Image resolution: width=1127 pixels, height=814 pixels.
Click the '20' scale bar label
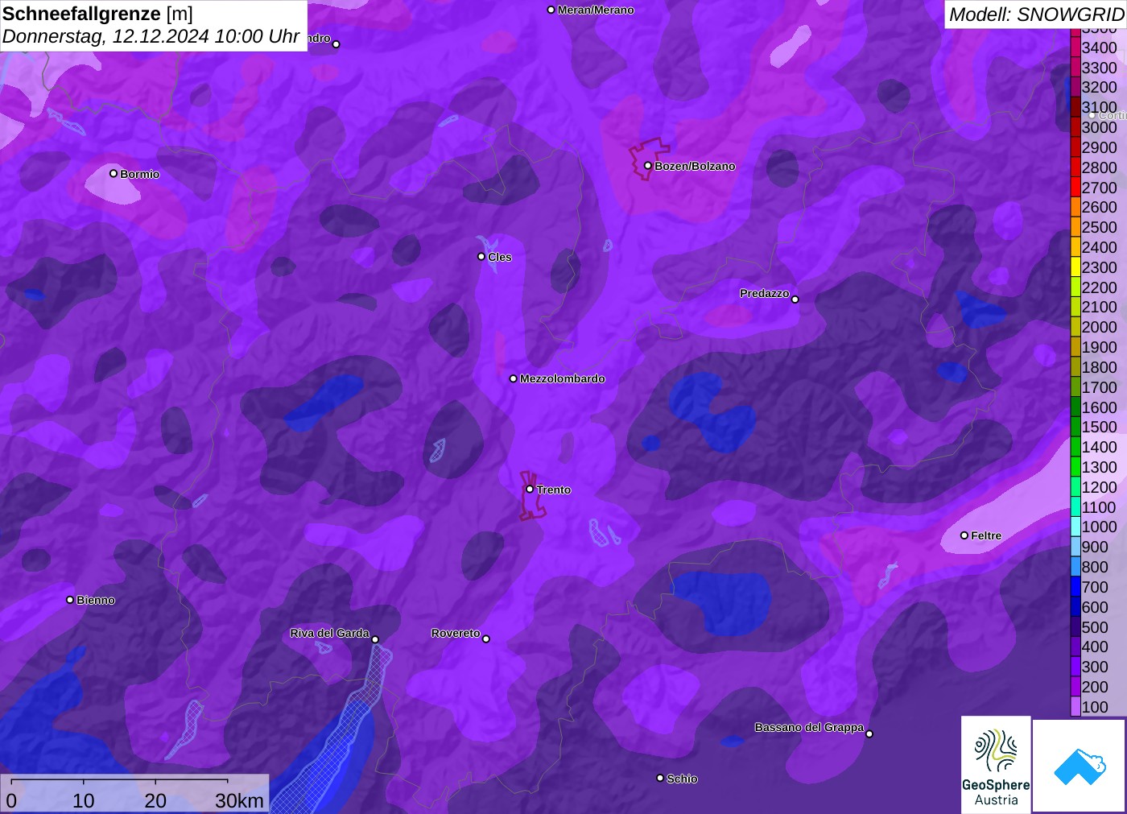[x=155, y=800]
